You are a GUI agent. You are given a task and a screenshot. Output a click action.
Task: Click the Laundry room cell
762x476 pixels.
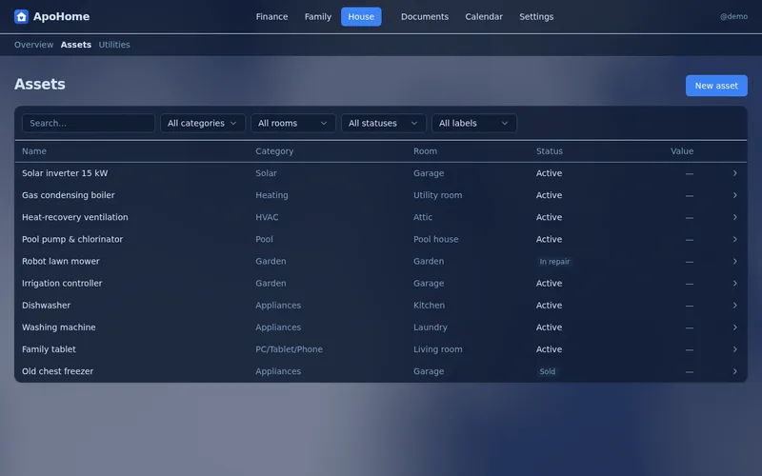(x=431, y=327)
